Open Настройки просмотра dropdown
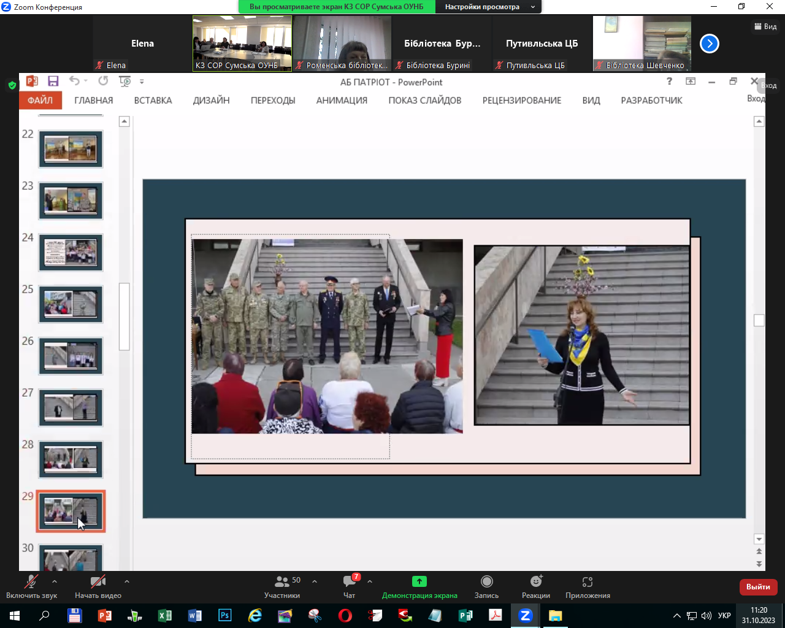 point(489,7)
